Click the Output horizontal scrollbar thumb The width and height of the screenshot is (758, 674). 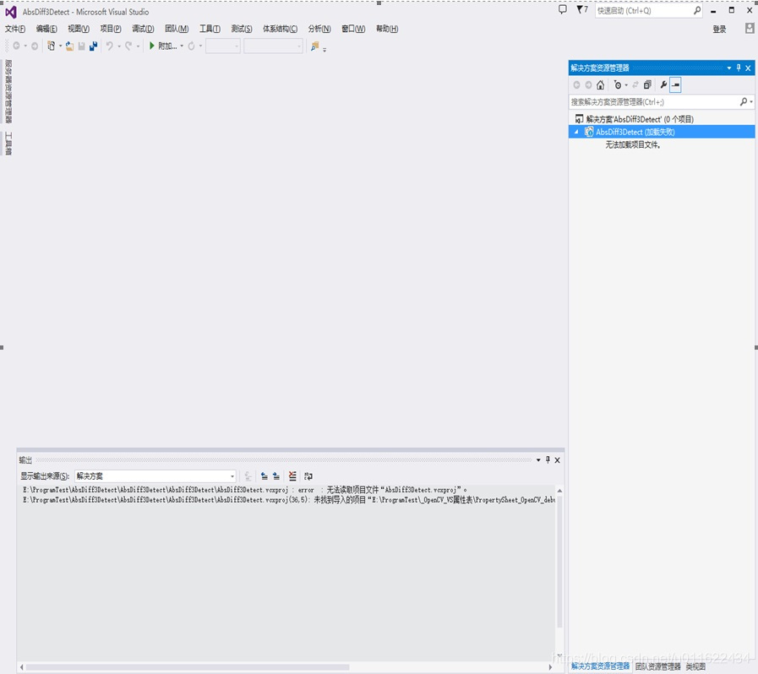point(188,667)
